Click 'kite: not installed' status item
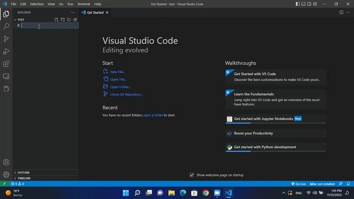 322,184
